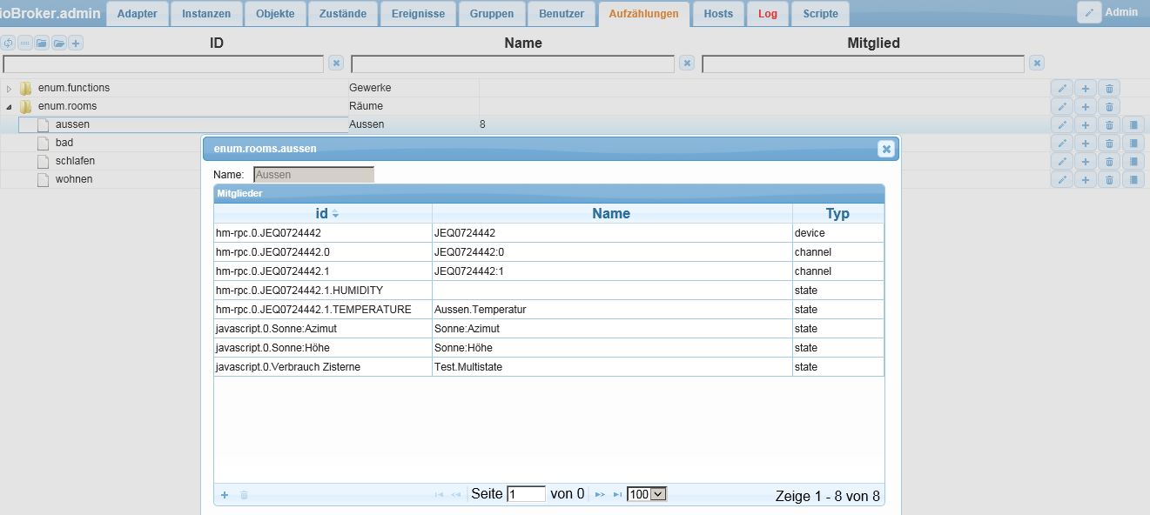Collapse all nodes with closed folder icon

42,43
